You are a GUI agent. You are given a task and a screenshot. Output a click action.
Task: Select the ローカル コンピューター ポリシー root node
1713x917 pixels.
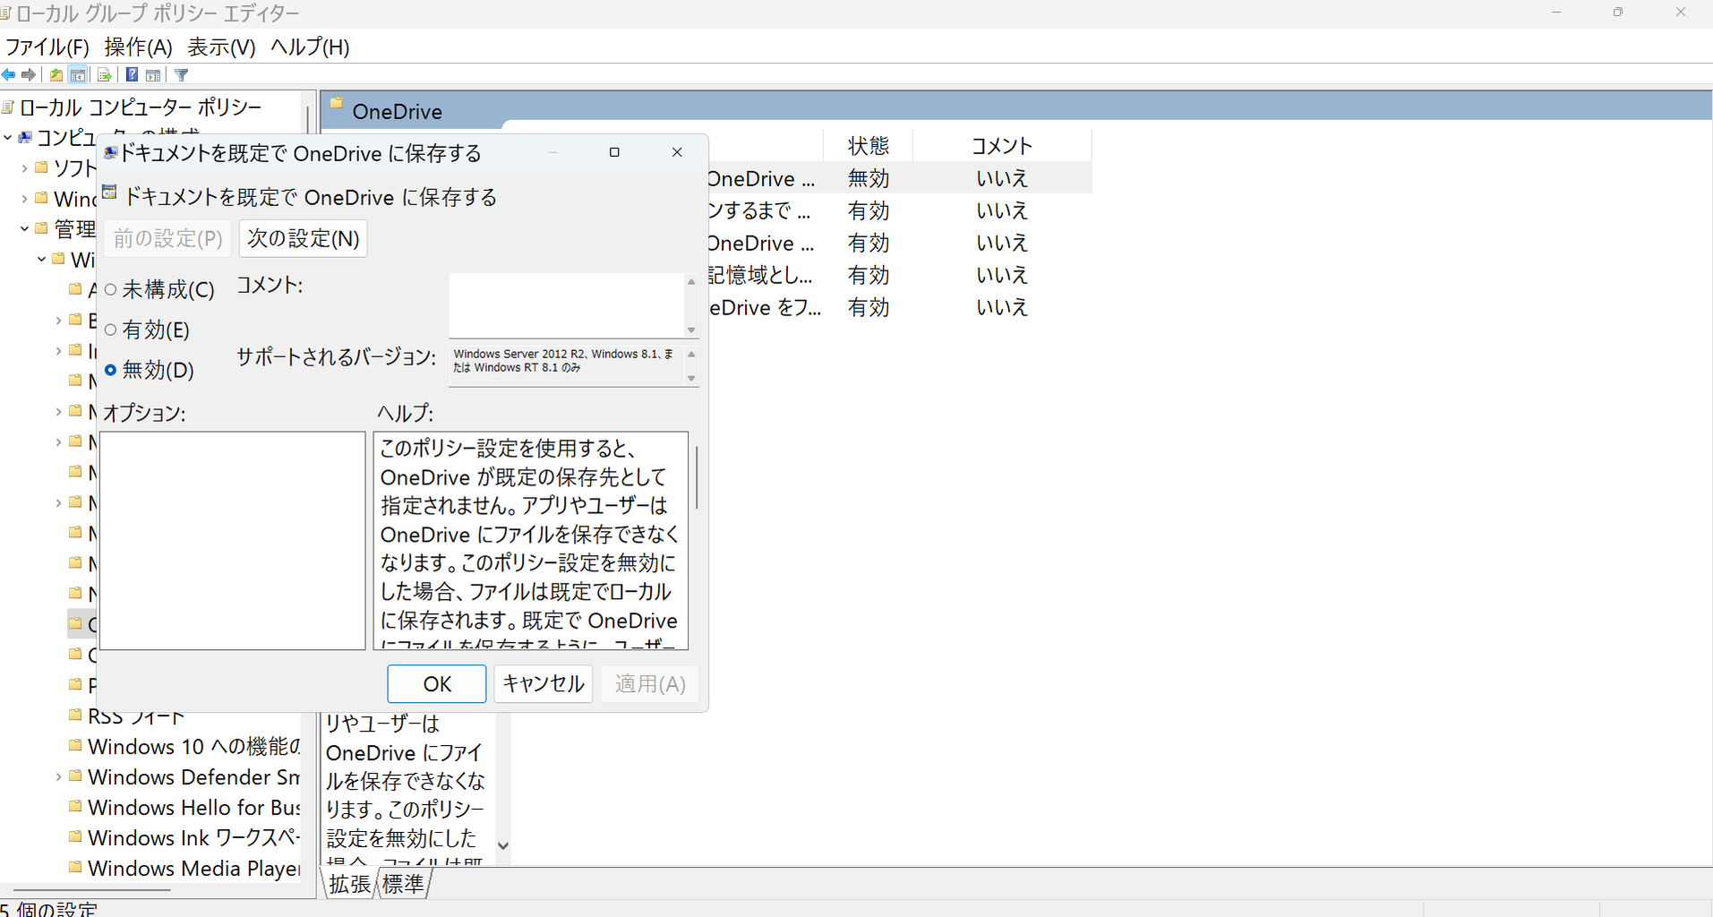tap(141, 107)
